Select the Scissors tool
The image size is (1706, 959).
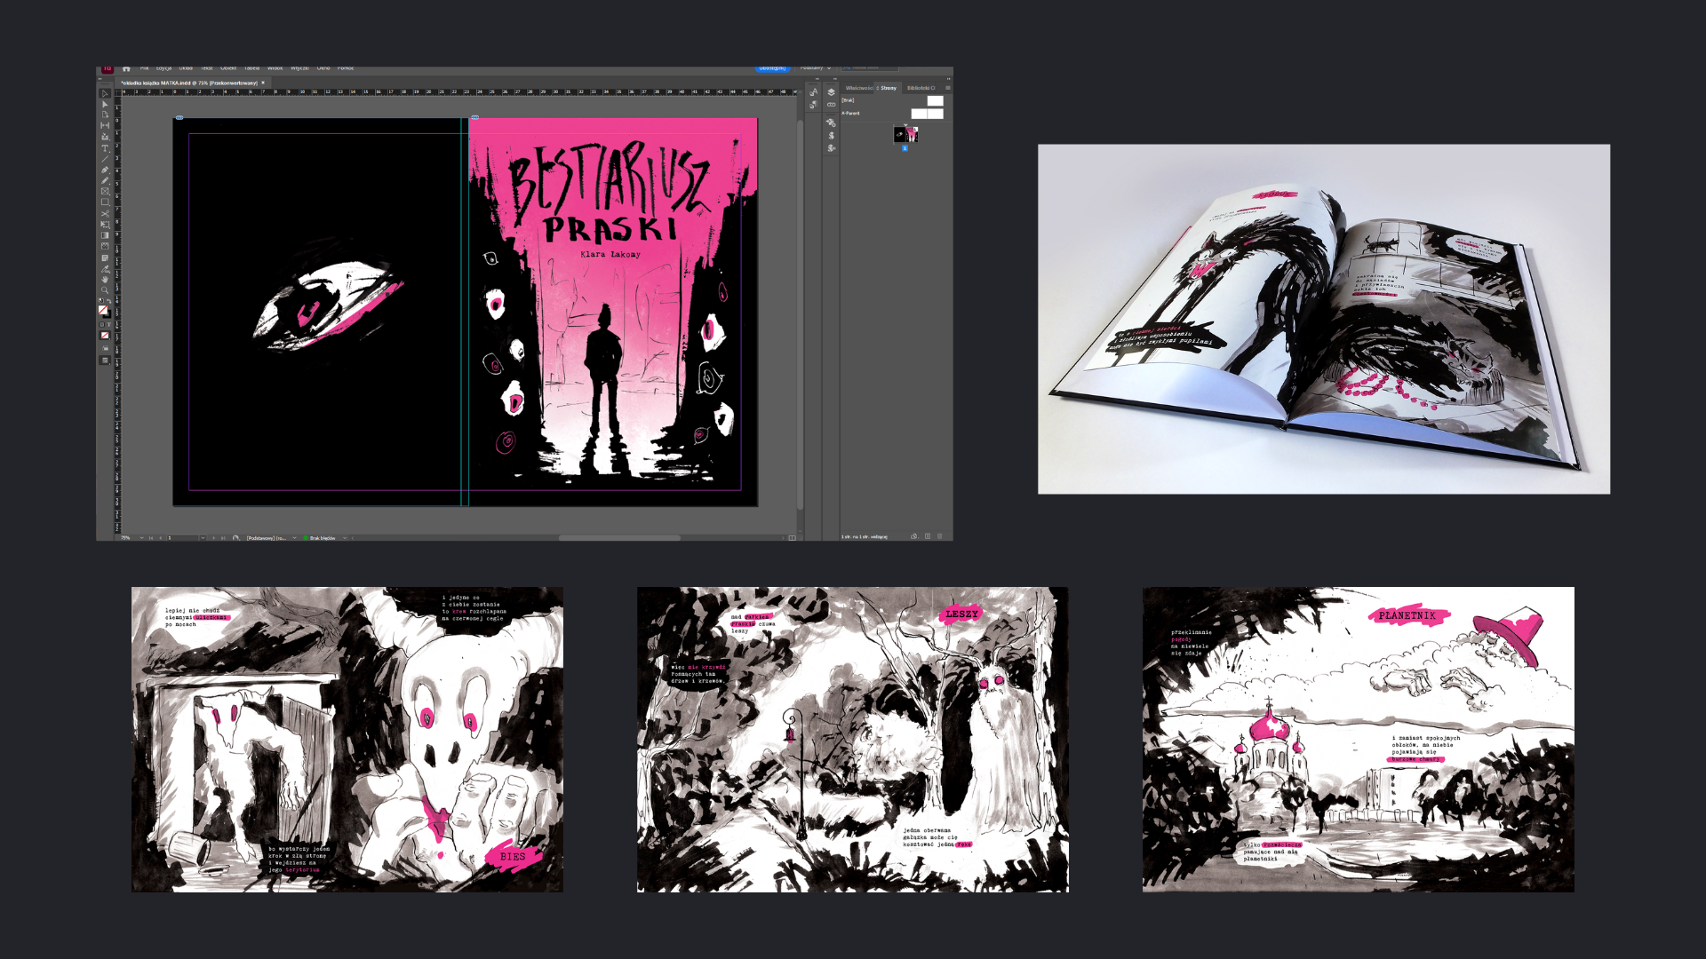click(105, 213)
